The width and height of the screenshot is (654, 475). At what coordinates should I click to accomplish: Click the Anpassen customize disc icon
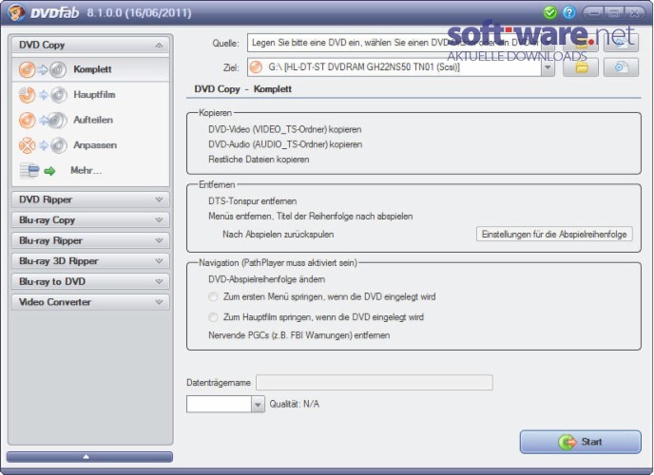[43, 145]
